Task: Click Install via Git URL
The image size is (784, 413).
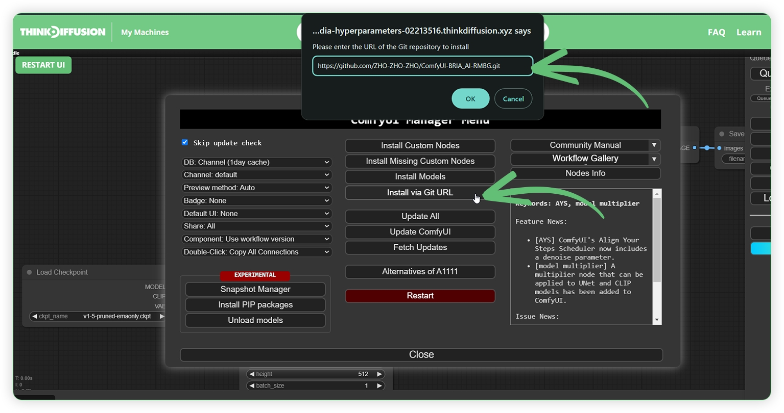Action: (420, 193)
